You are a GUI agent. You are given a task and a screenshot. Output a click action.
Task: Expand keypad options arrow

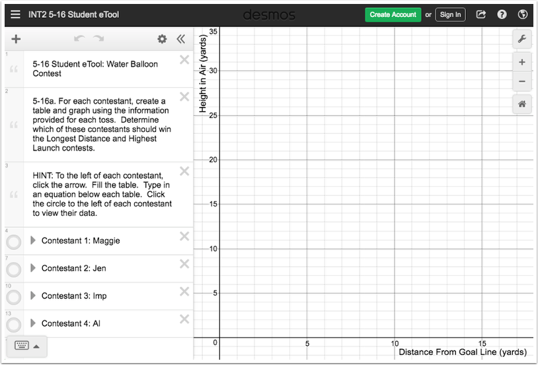tap(36, 347)
